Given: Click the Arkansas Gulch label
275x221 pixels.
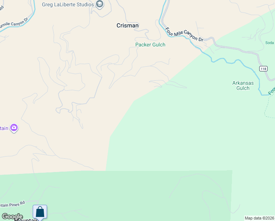Looking at the screenshot, I should pyautogui.click(x=243, y=85).
